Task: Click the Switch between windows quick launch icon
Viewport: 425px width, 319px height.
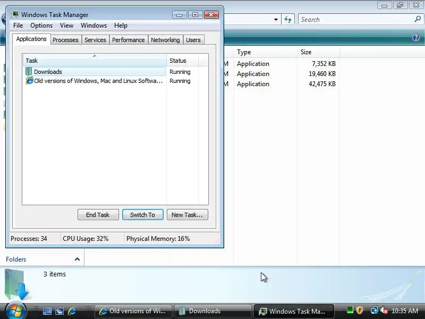Action: 59,311
